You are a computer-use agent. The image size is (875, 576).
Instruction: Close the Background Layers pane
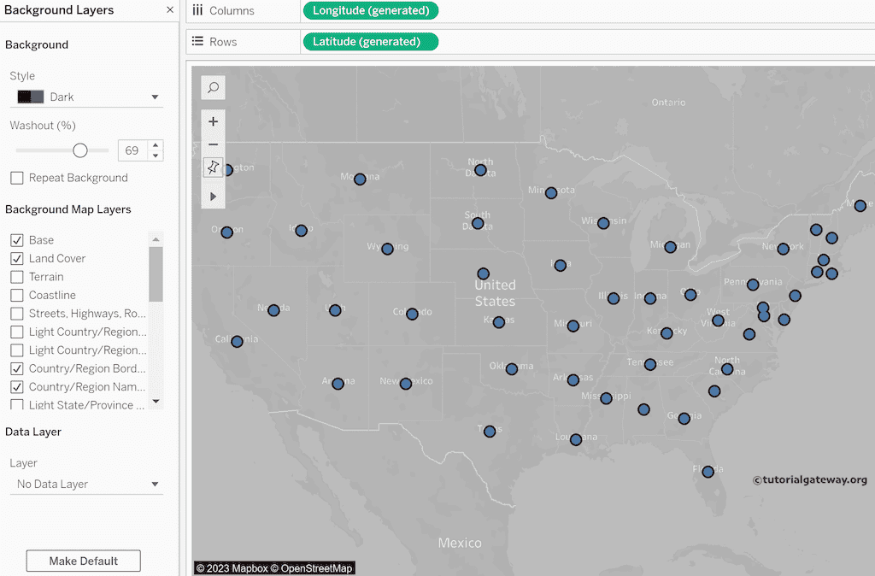point(170,10)
